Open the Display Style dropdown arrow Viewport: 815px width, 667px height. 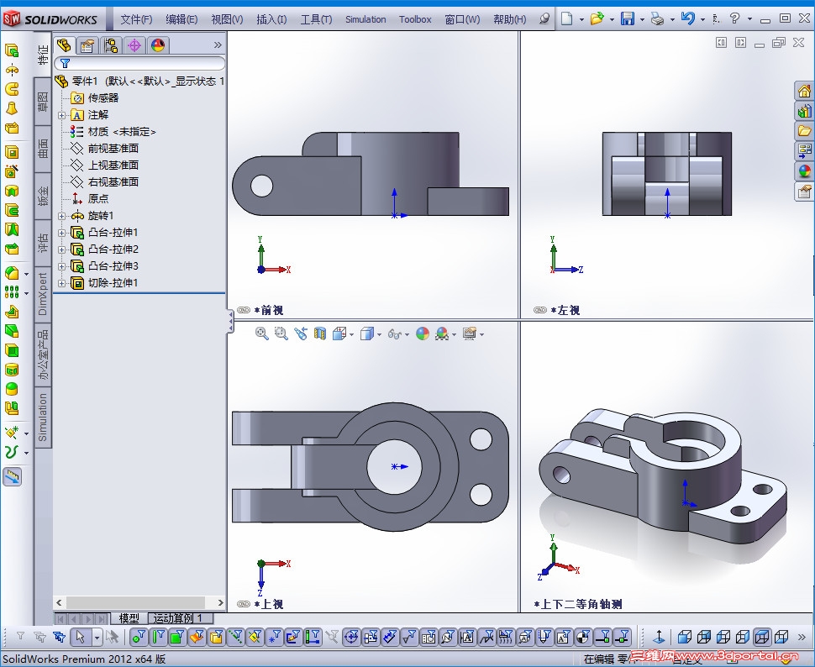(x=379, y=334)
